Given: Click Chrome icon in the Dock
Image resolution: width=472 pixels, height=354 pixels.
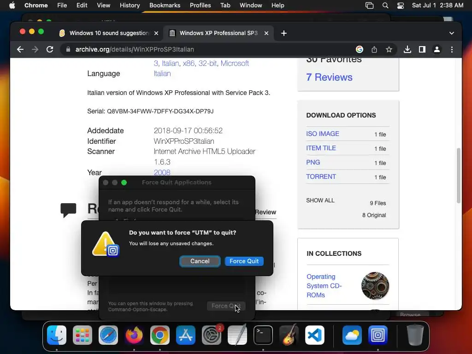Looking at the screenshot, I should [x=160, y=335].
